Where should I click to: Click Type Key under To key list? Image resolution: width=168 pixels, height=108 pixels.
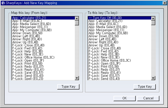tap(145, 87)
